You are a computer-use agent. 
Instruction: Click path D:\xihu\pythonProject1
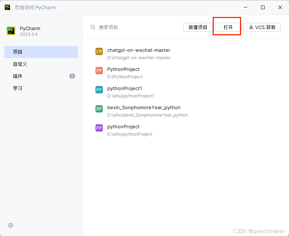[x=130, y=96]
